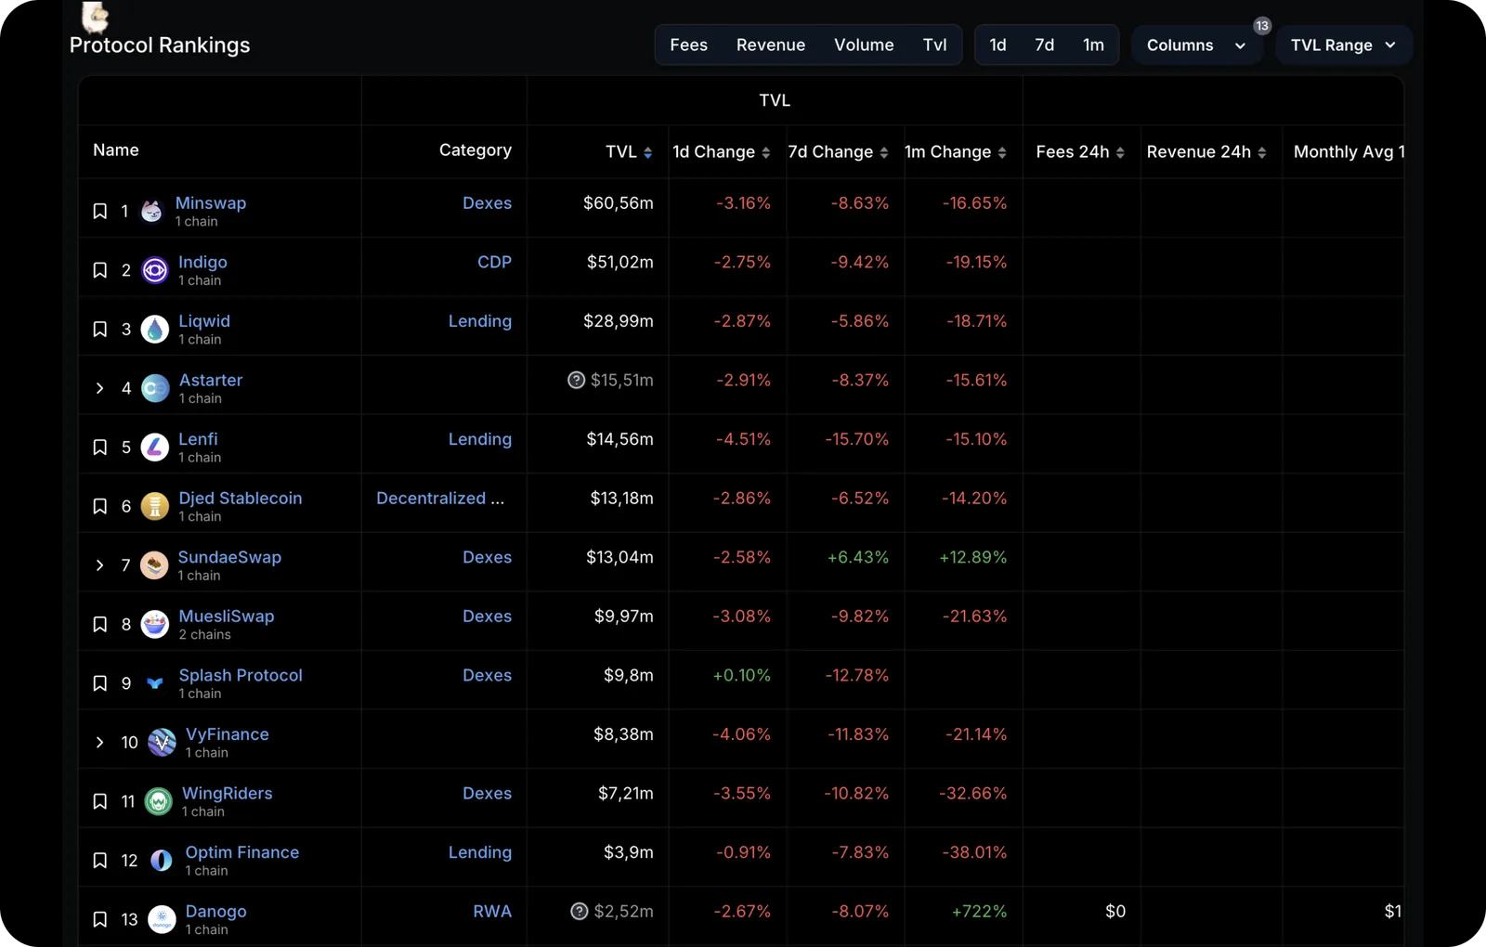Open the WingRiders protocol link
1486x947 pixels.
click(x=228, y=794)
